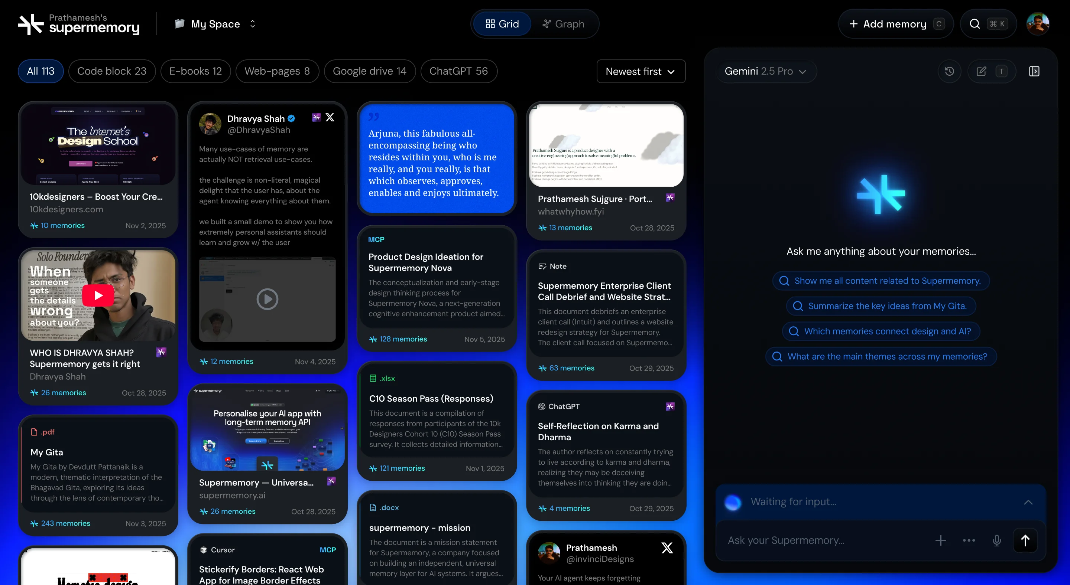
Task: Collapse the chat side panel icon
Action: [1034, 71]
